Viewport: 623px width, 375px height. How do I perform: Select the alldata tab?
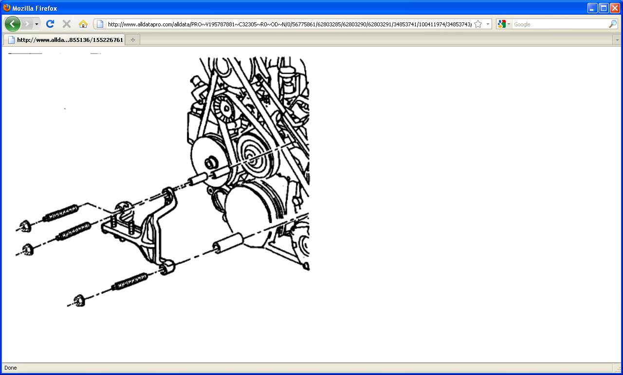tap(64, 40)
